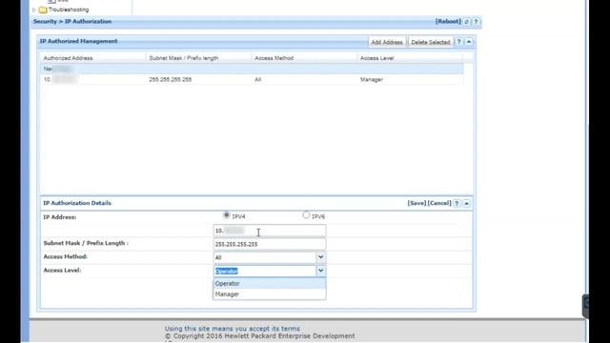Choose Operator from the dropdown list
Screen dimensions: 610x343
(x=269, y=284)
